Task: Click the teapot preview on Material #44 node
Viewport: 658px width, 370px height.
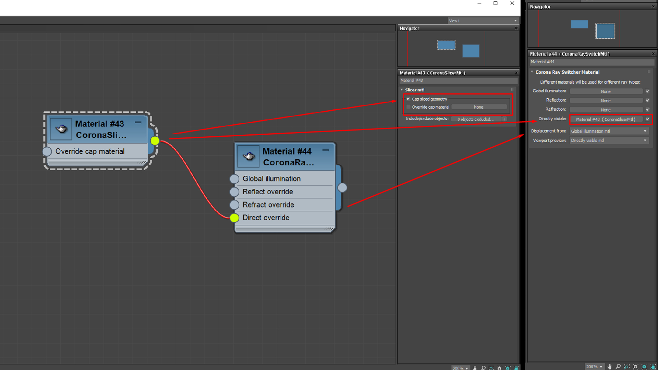Action: pyautogui.click(x=248, y=157)
